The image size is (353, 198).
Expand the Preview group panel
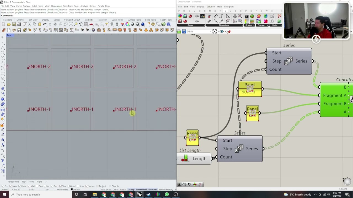pos(267,25)
